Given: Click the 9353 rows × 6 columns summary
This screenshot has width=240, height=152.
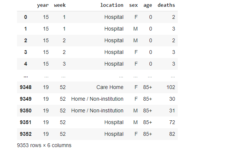Looking at the screenshot, I should [x=44, y=145].
